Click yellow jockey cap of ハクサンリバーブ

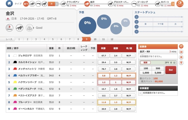pos(15,82)
